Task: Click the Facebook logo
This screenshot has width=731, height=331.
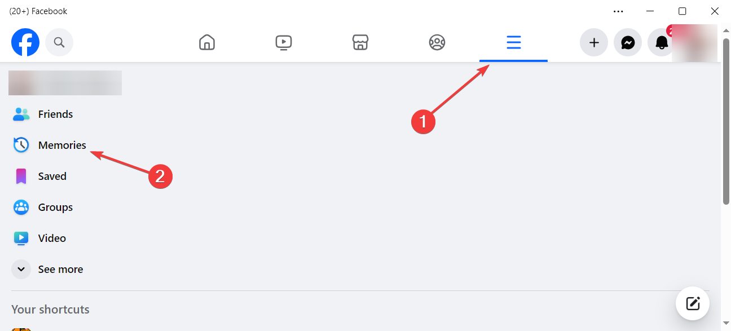Action: click(x=25, y=42)
